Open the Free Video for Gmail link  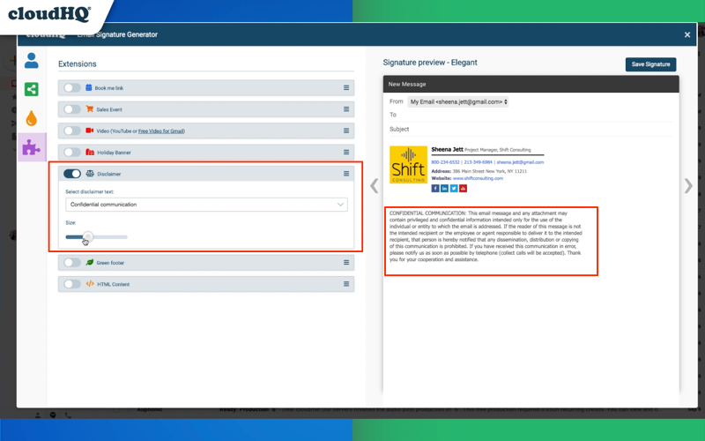[161, 131]
